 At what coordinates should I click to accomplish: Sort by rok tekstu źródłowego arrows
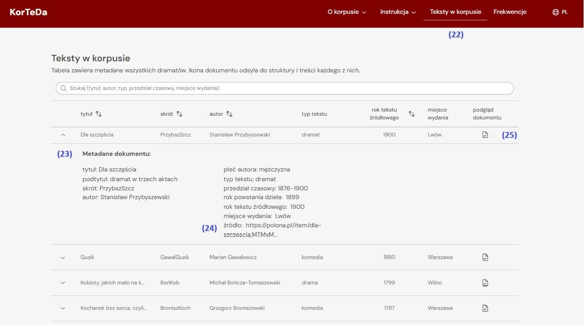tap(412, 114)
